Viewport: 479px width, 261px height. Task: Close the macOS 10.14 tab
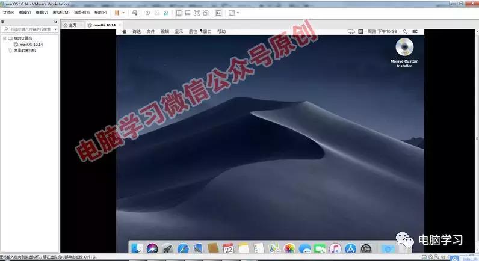(x=120, y=25)
